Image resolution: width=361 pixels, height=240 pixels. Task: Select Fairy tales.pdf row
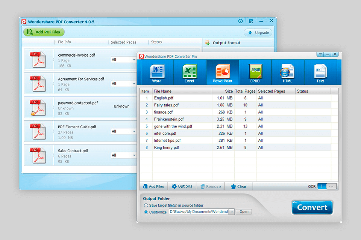(239, 105)
